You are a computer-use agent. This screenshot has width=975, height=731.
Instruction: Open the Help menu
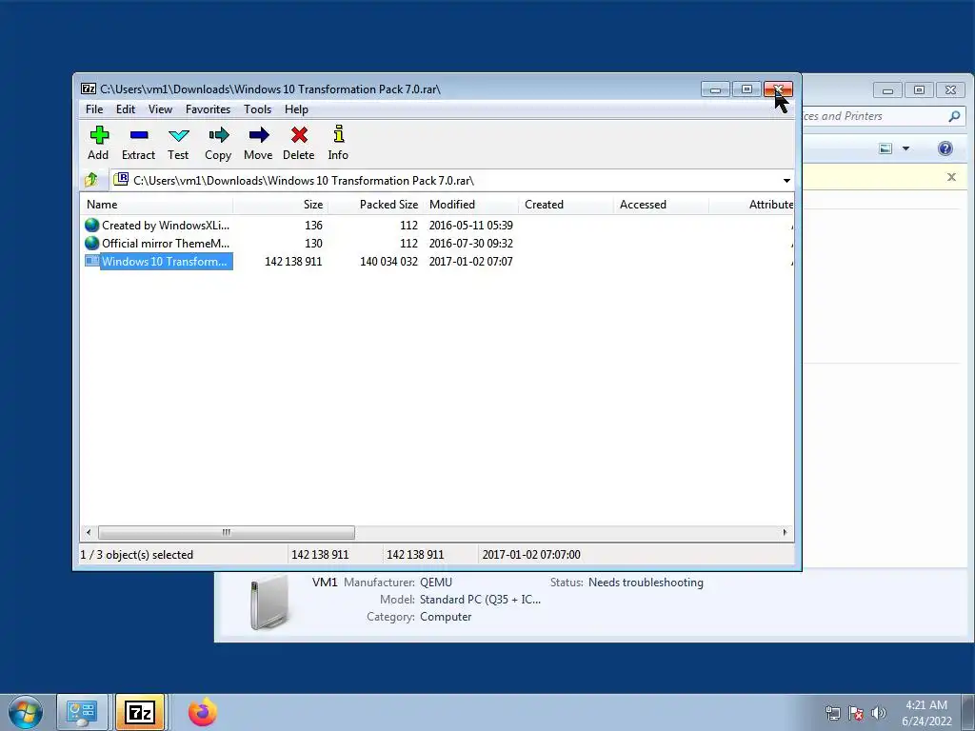[x=297, y=109]
